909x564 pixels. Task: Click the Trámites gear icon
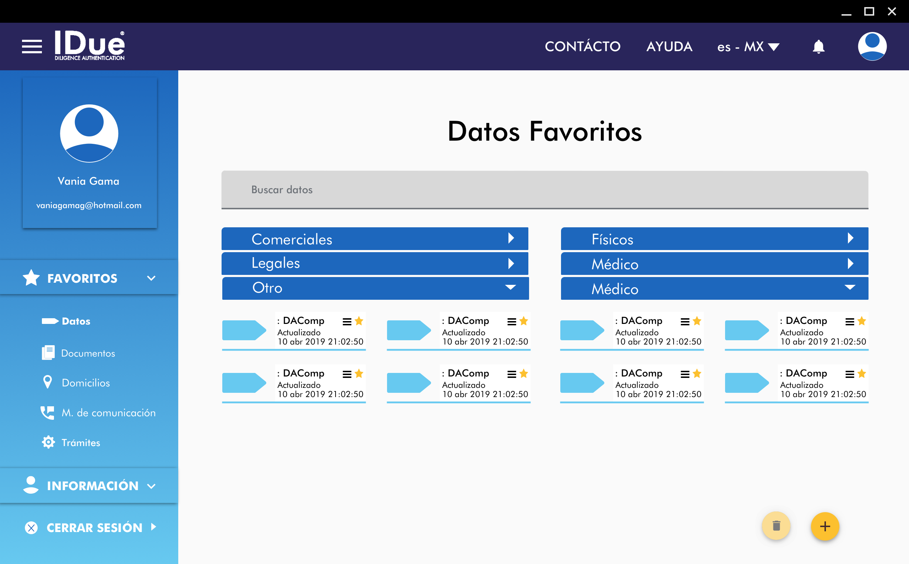point(48,443)
